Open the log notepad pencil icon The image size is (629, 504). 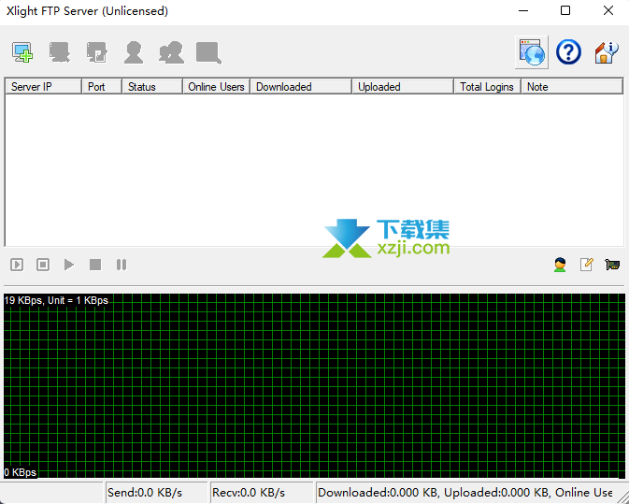(x=587, y=265)
